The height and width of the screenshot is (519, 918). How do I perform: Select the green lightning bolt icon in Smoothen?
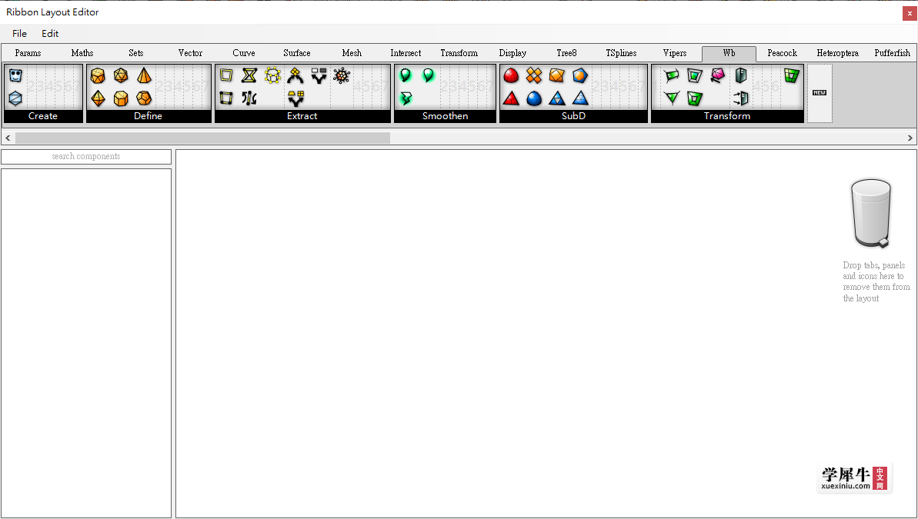[x=406, y=98]
